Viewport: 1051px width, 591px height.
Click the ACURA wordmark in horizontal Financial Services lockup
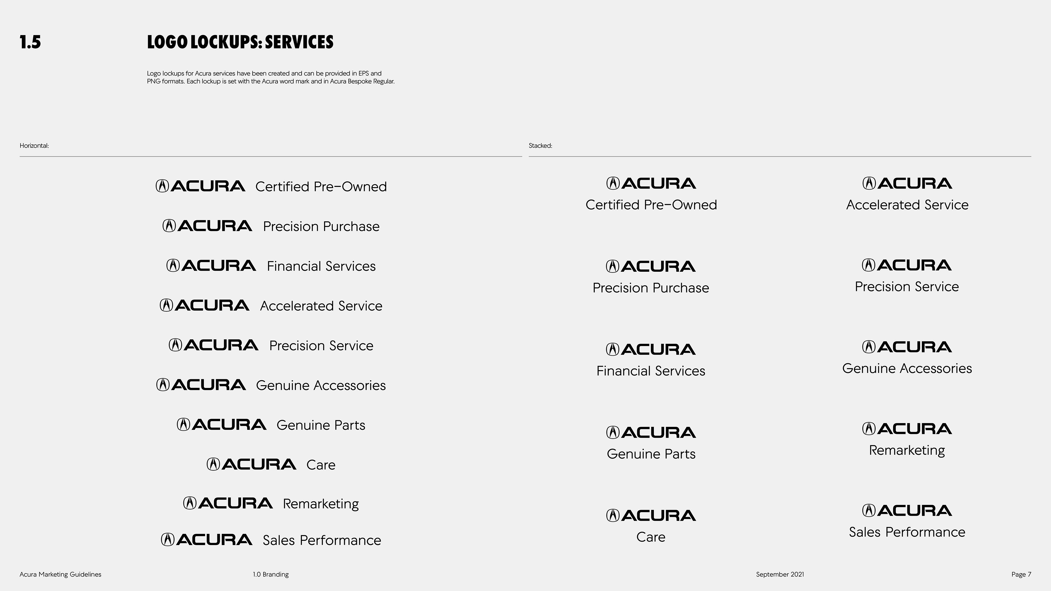[219, 265]
